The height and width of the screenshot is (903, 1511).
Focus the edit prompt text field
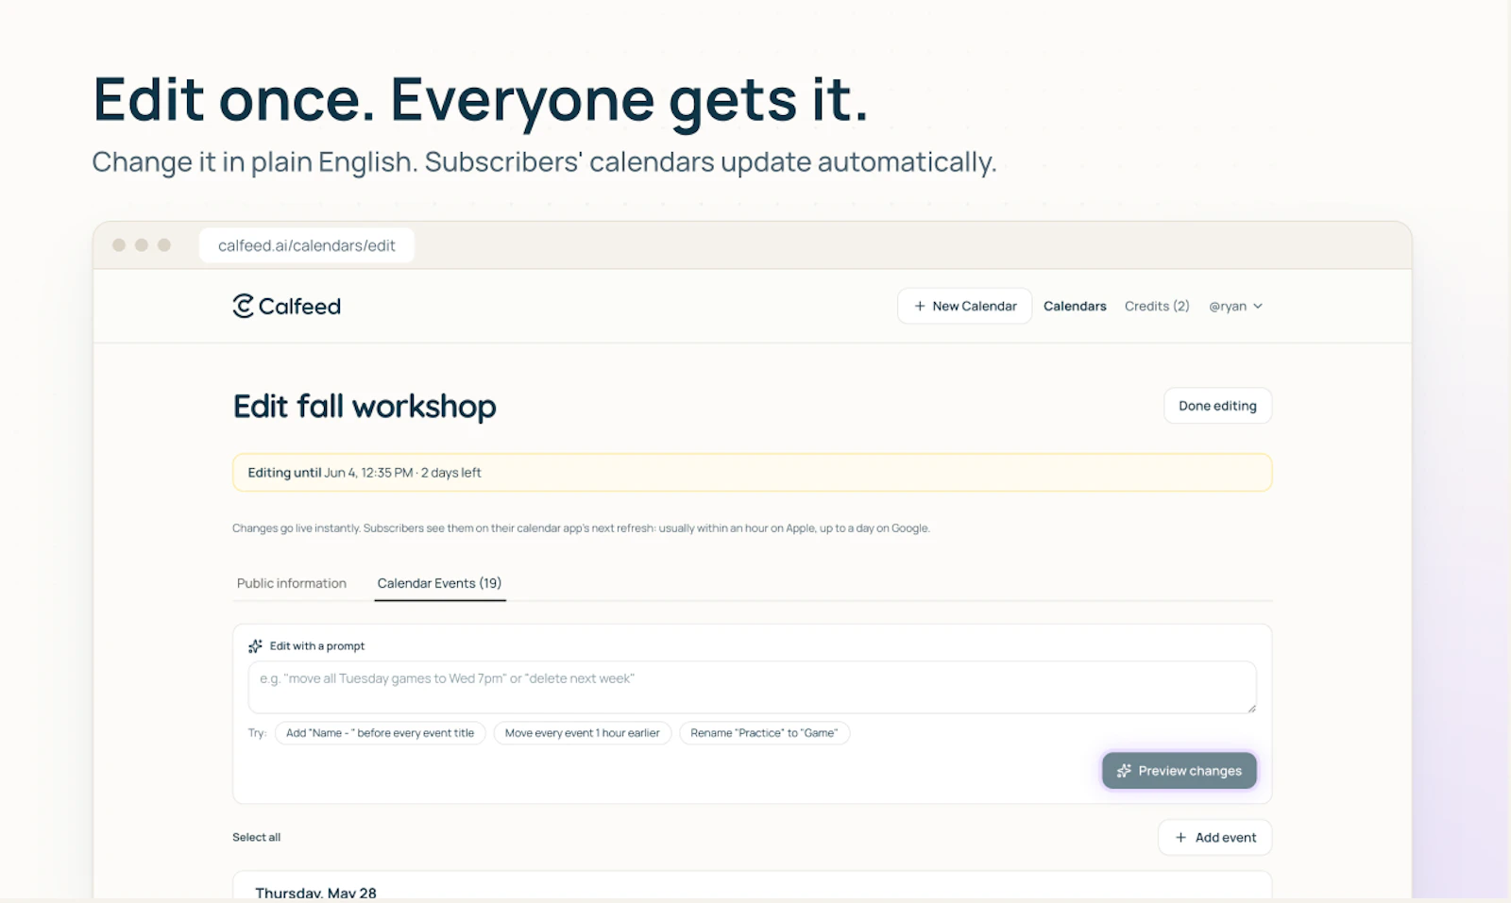(752, 687)
